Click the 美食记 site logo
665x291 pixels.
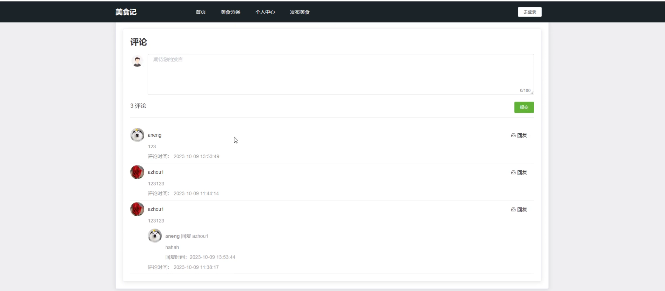tap(126, 12)
